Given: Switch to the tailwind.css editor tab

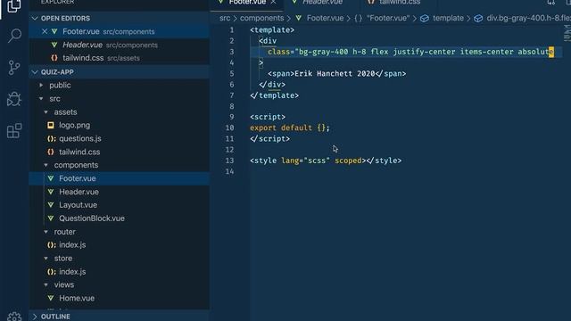Looking at the screenshot, I should (400, 3).
